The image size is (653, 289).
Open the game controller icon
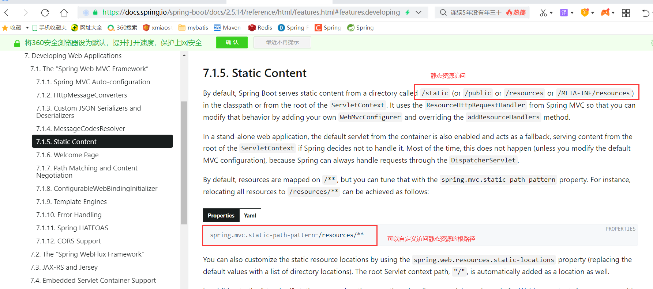(x=605, y=12)
